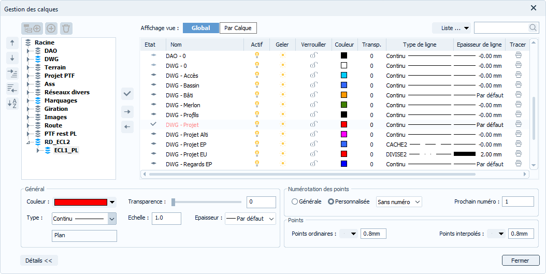Click printer icon for DWG - Projet EU
546x274 pixels.
(519, 153)
